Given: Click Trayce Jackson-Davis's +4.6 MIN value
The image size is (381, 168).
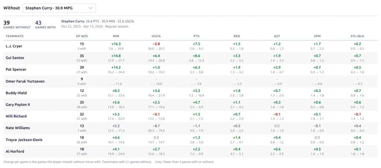Looking at the screenshot, I should [x=116, y=138].
